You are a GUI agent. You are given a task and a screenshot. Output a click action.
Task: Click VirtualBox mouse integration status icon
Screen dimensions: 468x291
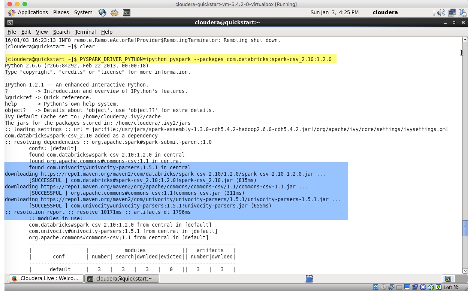[x=431, y=288]
